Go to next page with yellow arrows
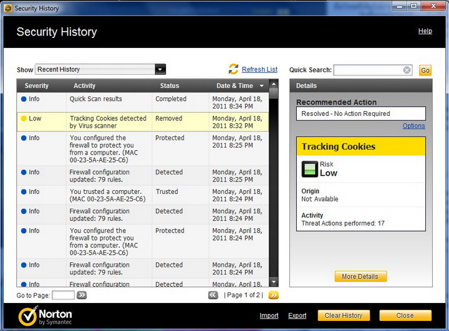Viewport: 449px width, 331px height. [274, 295]
